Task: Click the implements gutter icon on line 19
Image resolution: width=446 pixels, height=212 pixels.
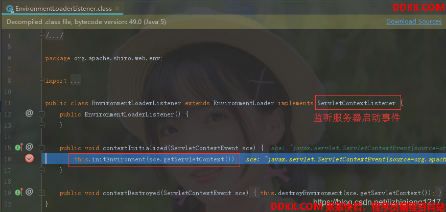Action: pyautogui.click(x=18, y=193)
